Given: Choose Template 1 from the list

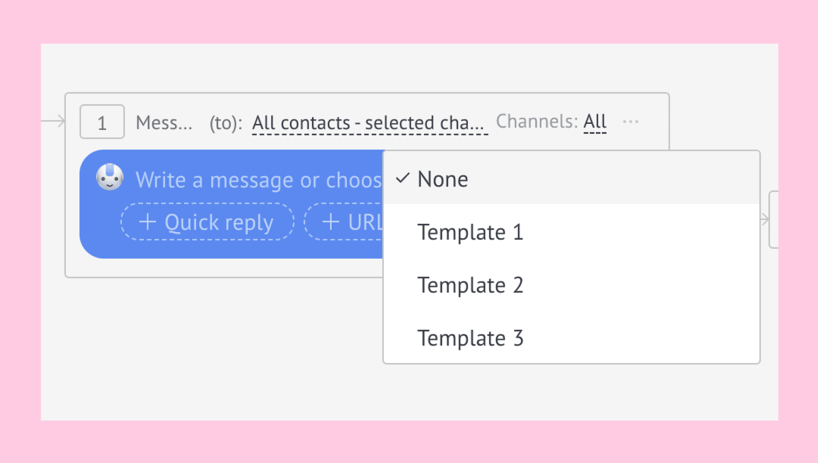Looking at the screenshot, I should pyautogui.click(x=571, y=231).
